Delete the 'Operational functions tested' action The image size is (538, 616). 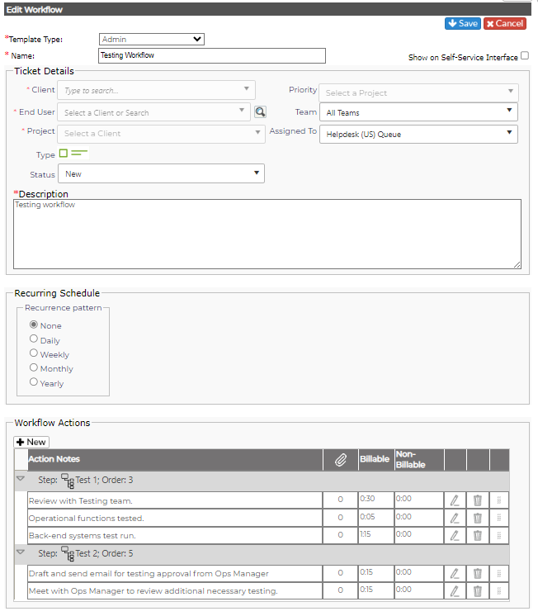tap(478, 518)
